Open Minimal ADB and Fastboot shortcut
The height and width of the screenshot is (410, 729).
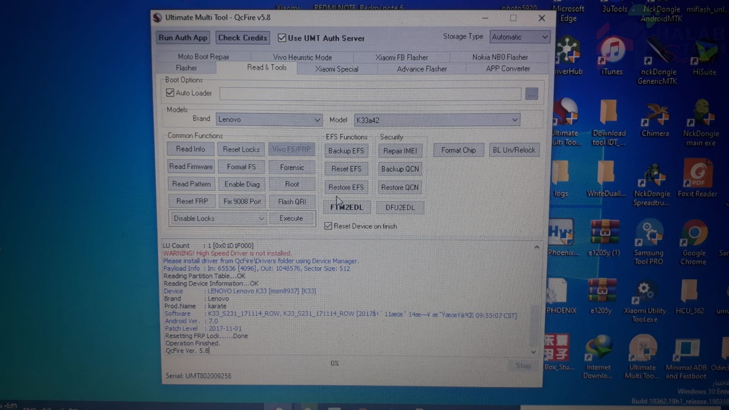tap(686, 359)
